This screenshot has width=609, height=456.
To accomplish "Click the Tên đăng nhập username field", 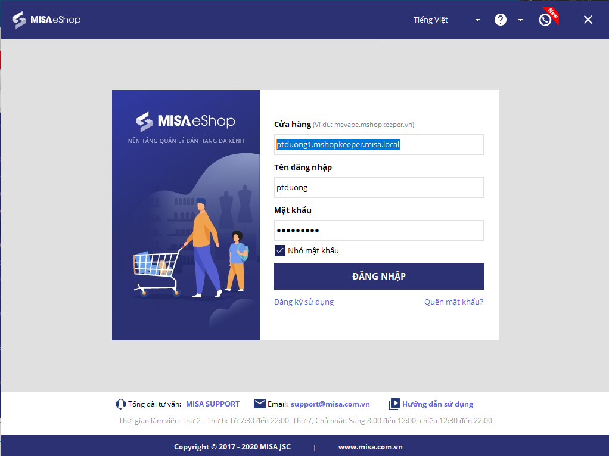I will click(x=378, y=188).
